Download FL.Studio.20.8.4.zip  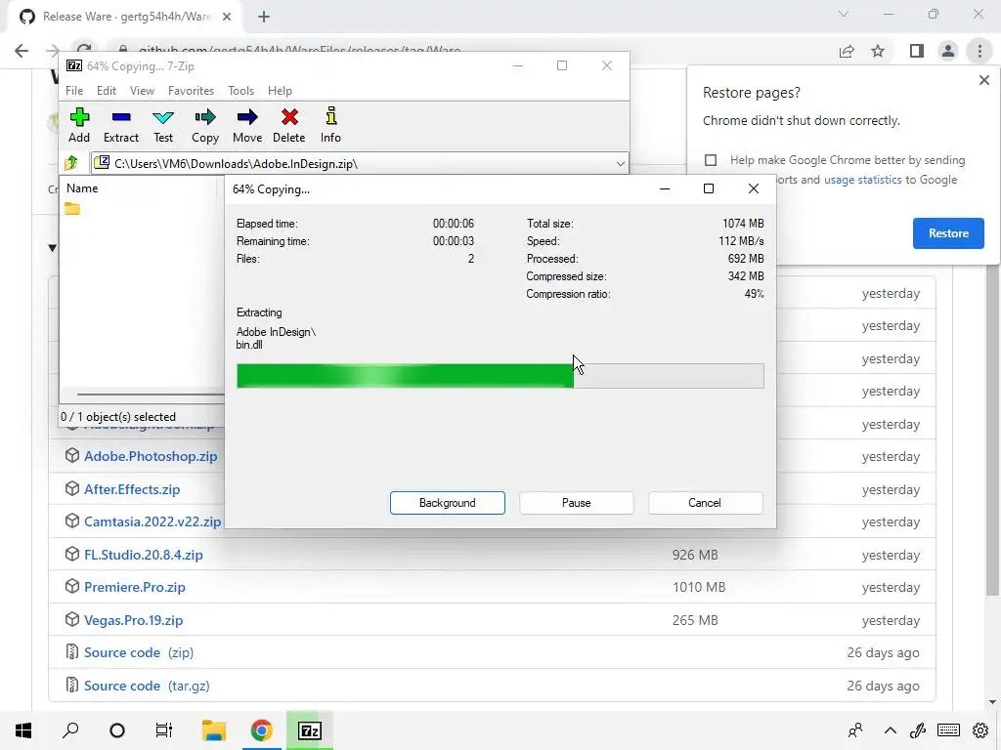[144, 555]
